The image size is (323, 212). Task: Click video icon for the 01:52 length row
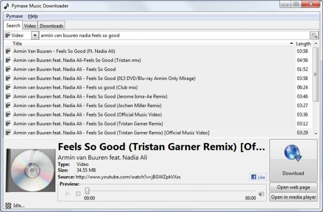click(x=8, y=69)
